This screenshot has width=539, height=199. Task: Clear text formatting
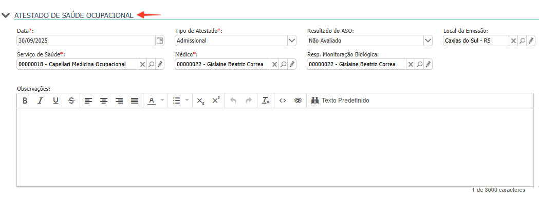point(266,101)
